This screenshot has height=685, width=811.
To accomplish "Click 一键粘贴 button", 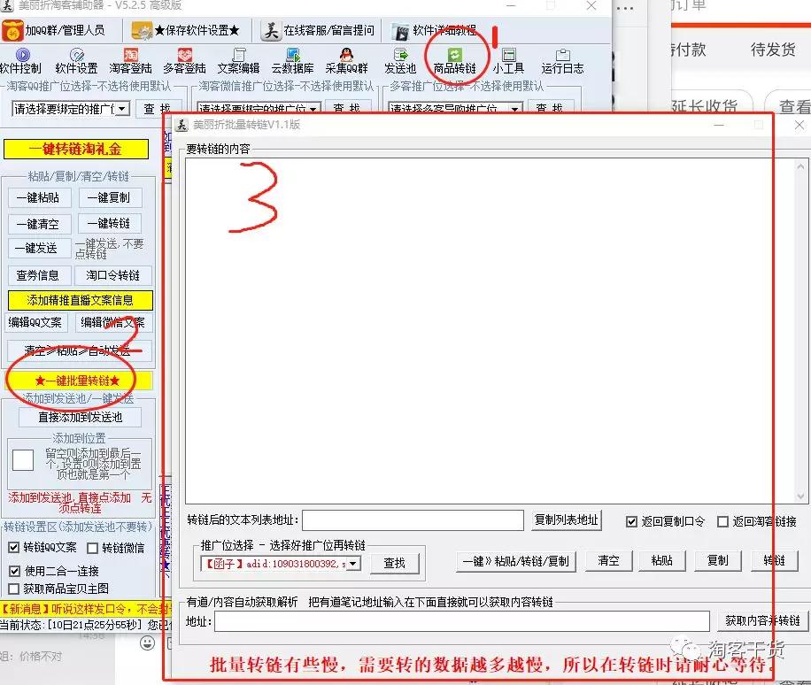I will coord(38,197).
